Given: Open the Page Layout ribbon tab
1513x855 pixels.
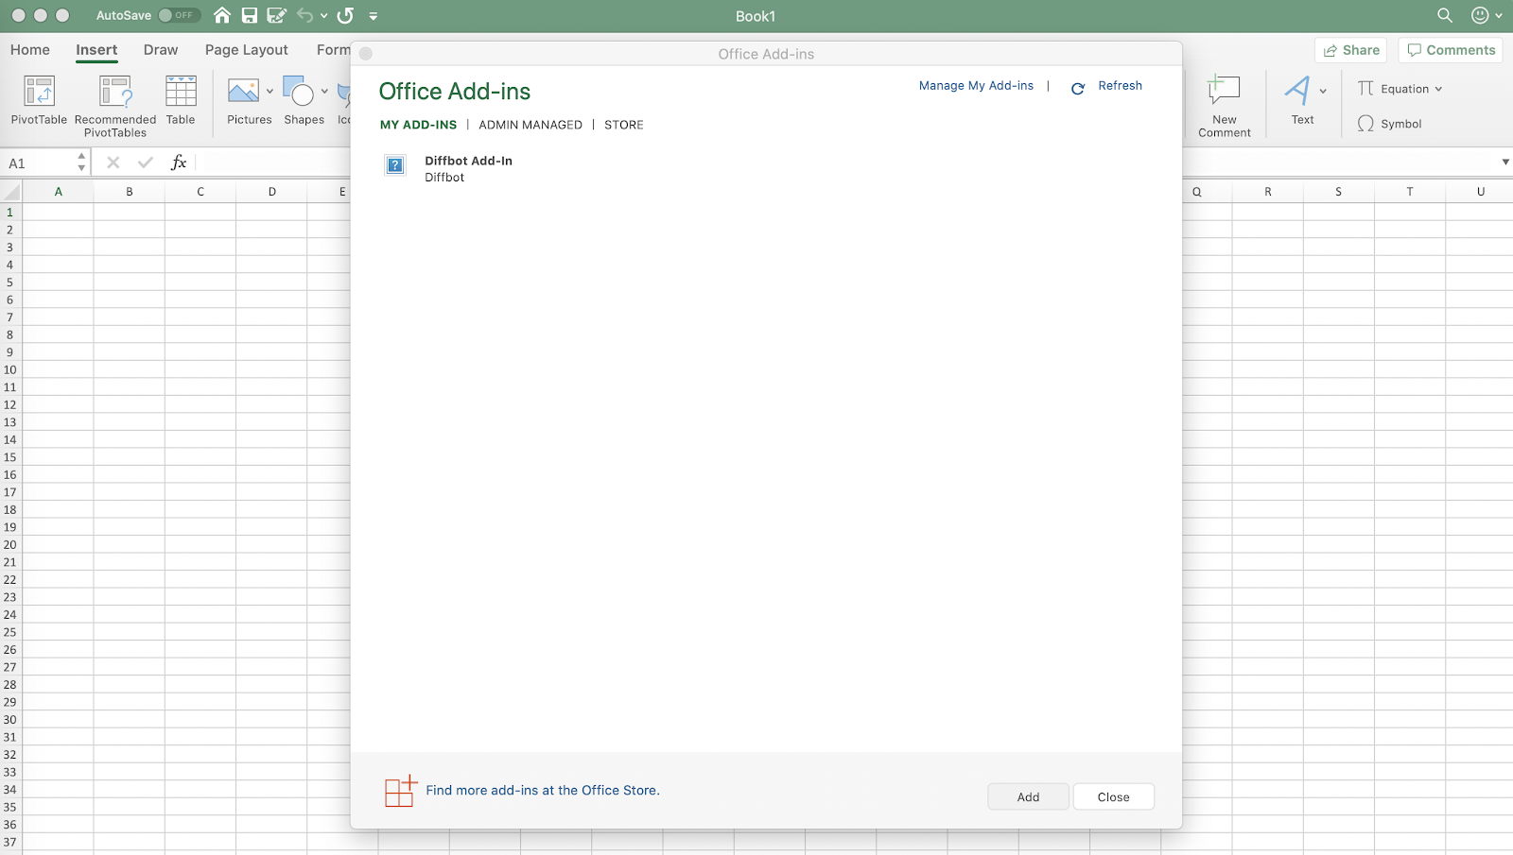Looking at the screenshot, I should point(247,50).
